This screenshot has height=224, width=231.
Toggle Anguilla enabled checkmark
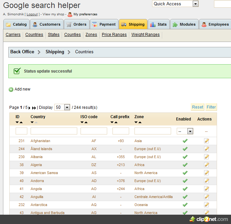[x=185, y=197]
